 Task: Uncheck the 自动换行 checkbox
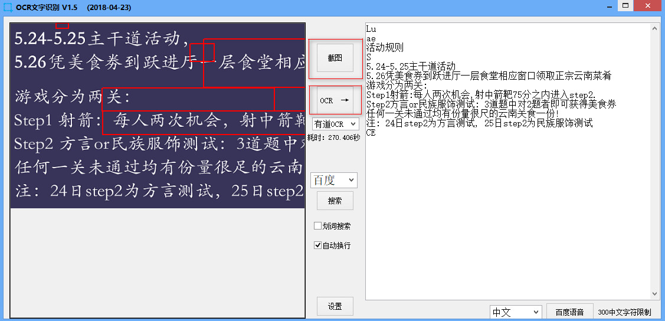[x=317, y=245]
